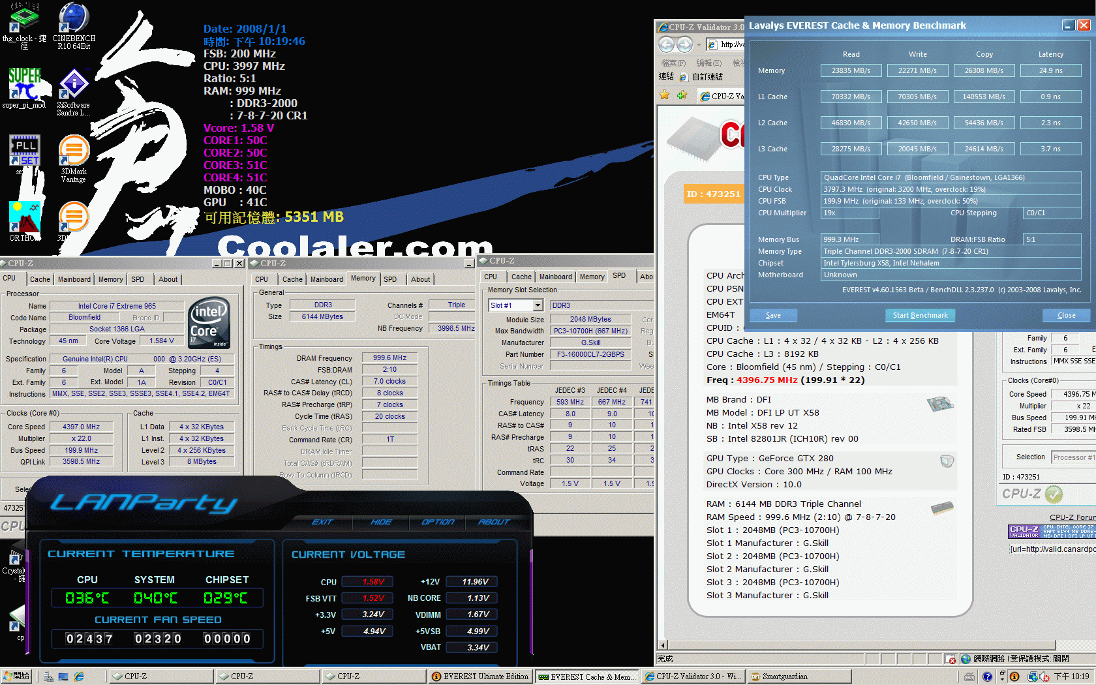1096x685 pixels.
Task: Open the thg_clock desktop shortcut
Action: 24,26
